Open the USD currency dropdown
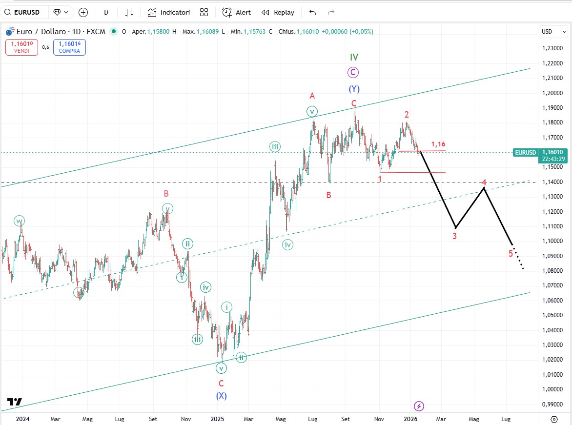The image size is (572, 425). pyautogui.click(x=553, y=32)
